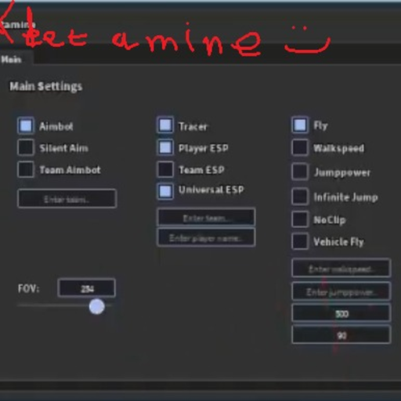
Task: Click the field showing 90
Action: pyautogui.click(x=341, y=334)
